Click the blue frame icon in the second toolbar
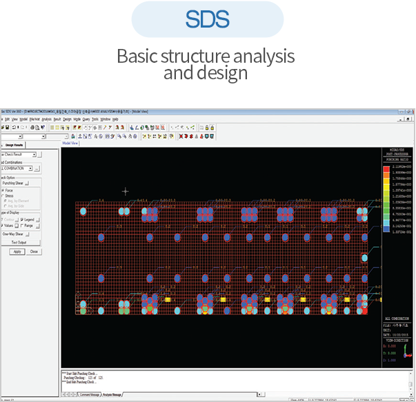 [85, 137]
